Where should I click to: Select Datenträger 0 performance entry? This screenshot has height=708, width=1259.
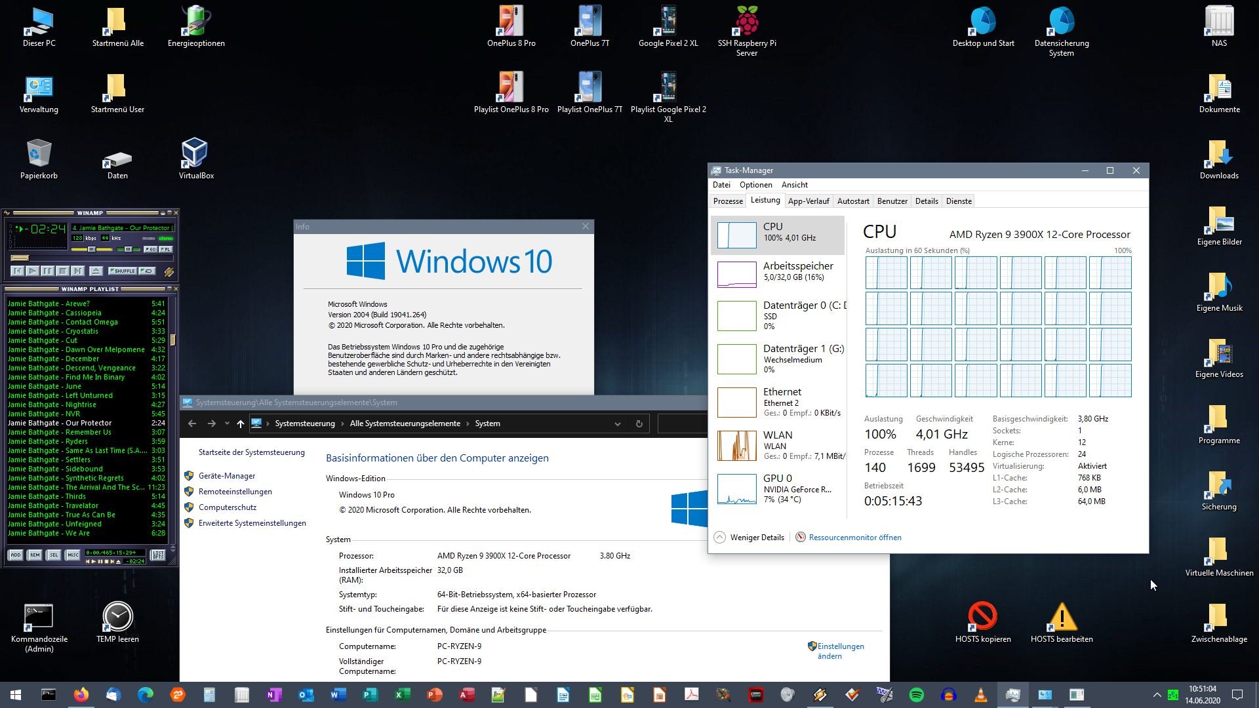click(778, 315)
